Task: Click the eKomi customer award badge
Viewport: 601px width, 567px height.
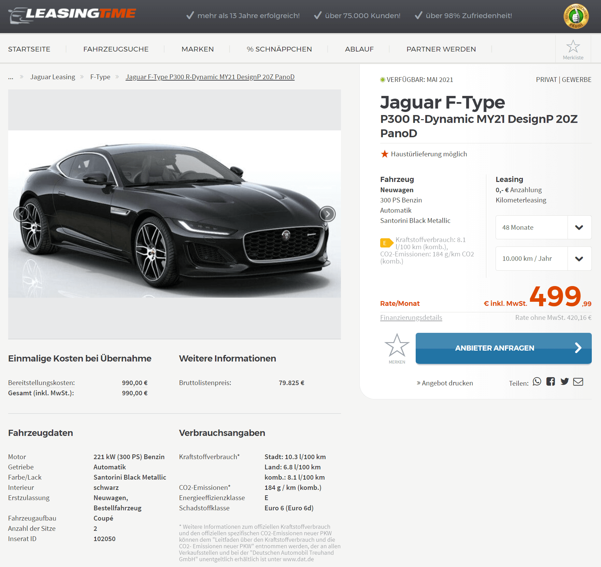Action: (576, 16)
